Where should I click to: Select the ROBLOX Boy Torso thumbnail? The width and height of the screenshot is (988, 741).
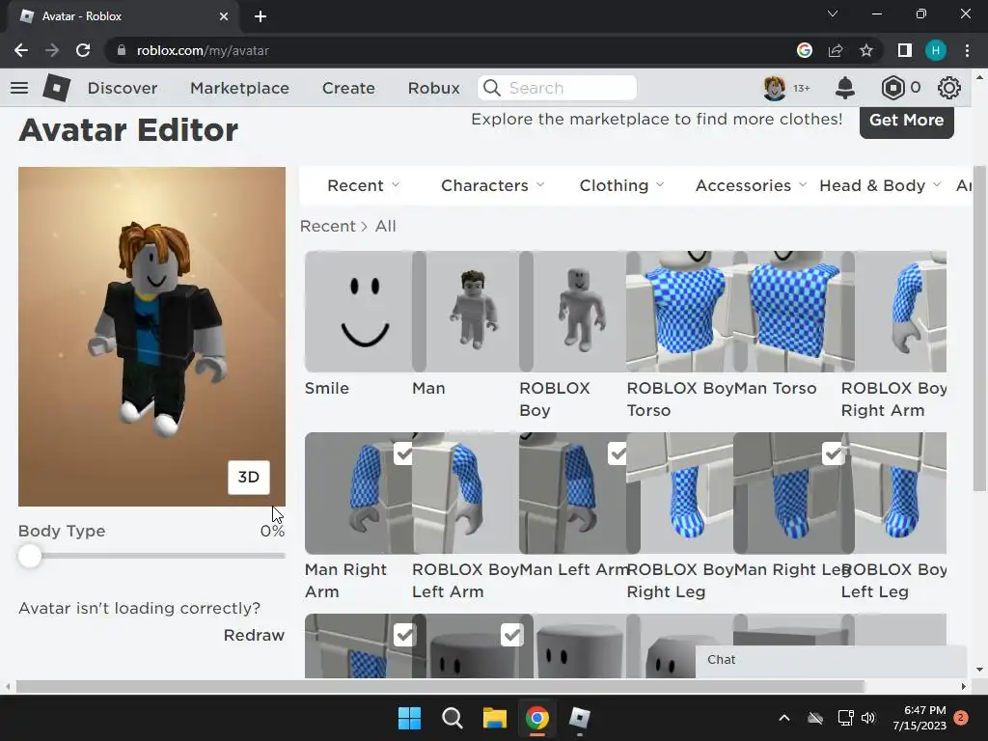coord(680,312)
